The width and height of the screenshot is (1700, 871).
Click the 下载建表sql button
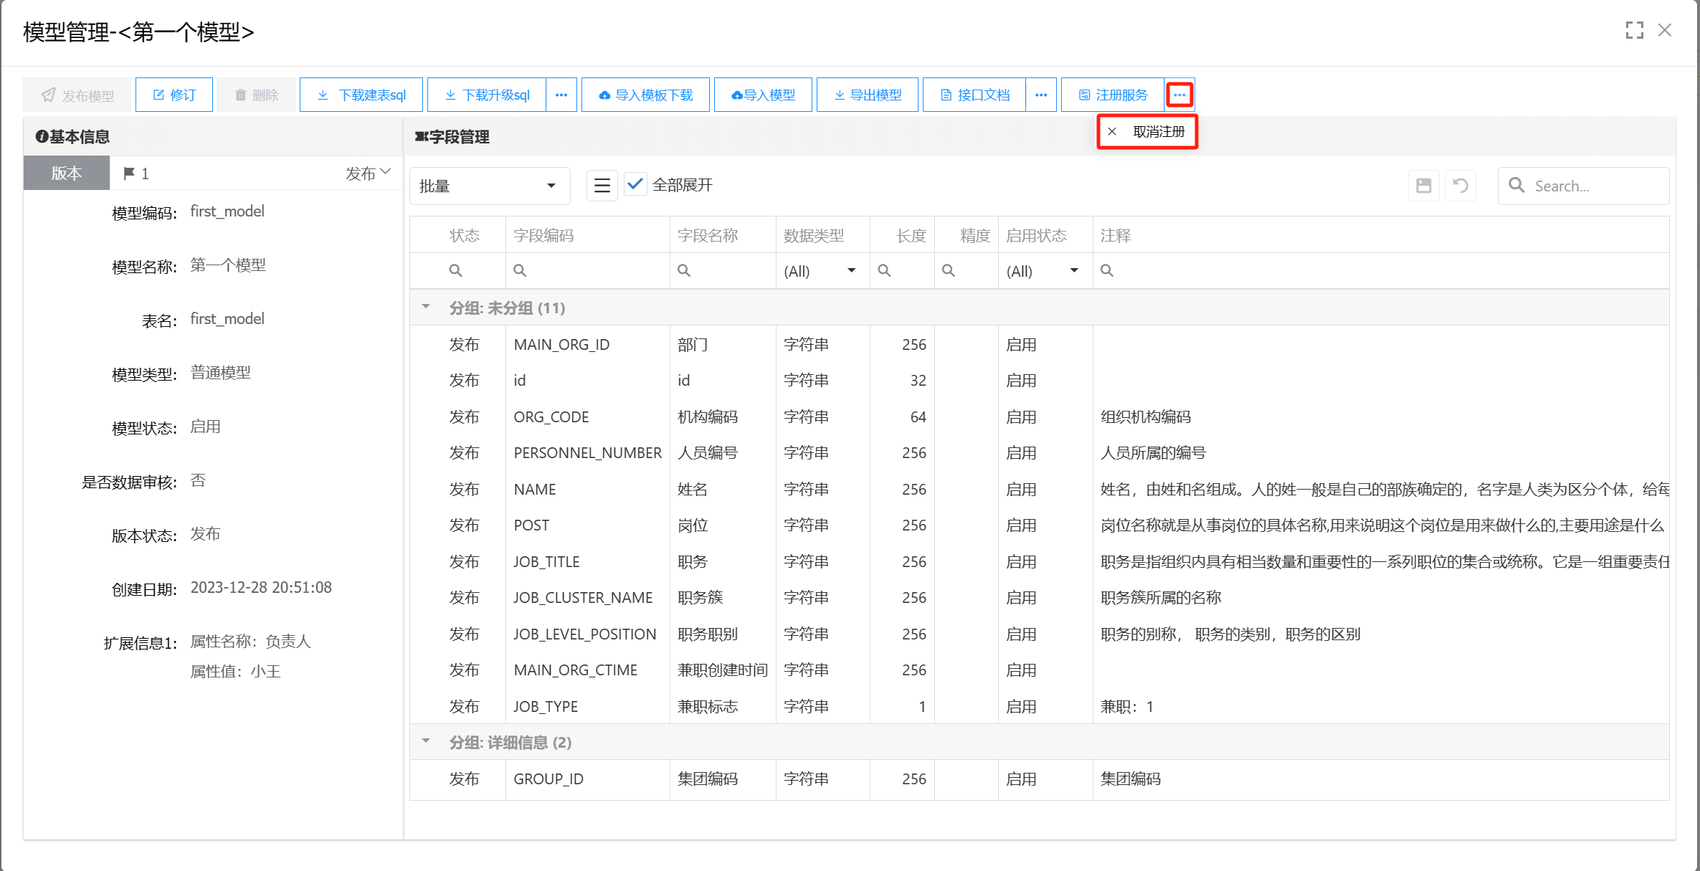click(x=361, y=95)
